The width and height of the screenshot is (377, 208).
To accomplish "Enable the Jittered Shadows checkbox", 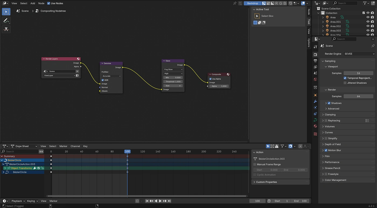I will coord(345,83).
